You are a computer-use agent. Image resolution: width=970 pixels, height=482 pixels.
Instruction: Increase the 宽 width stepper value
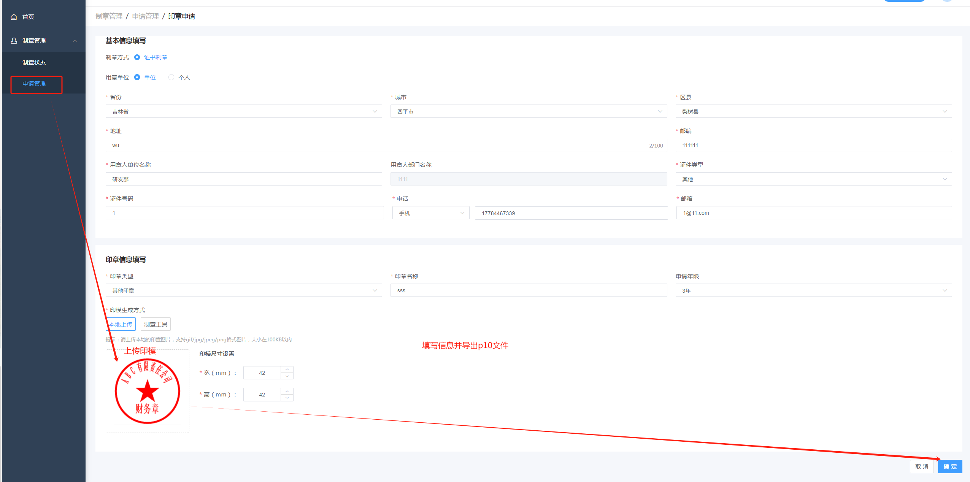(x=287, y=369)
